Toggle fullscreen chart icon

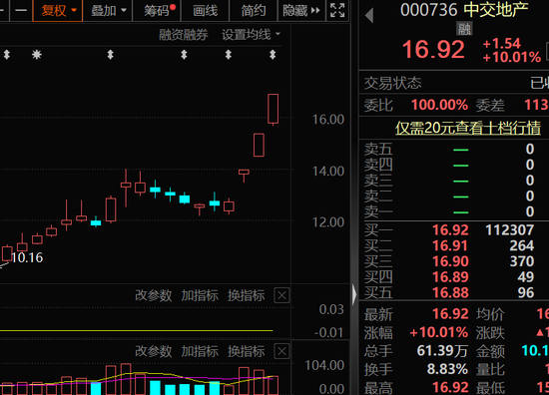pos(337,11)
